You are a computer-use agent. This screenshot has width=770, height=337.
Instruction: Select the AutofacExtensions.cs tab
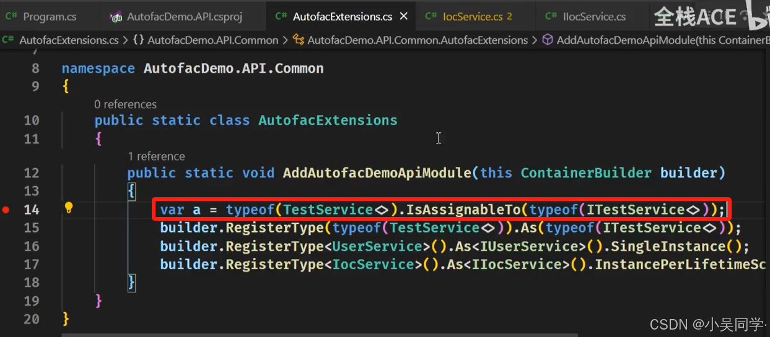pos(343,17)
